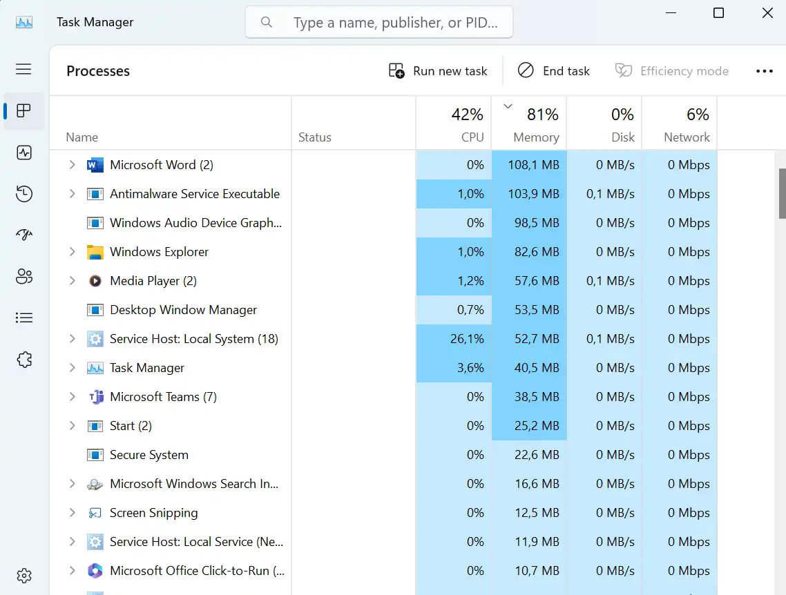Open the Startup apps sidebar page
The width and height of the screenshot is (786, 595).
[x=23, y=235]
